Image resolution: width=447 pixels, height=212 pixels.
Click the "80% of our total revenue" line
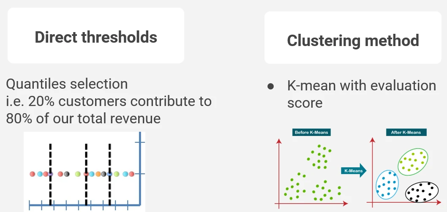(x=83, y=118)
